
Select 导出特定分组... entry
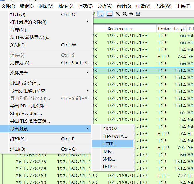point(46,83)
